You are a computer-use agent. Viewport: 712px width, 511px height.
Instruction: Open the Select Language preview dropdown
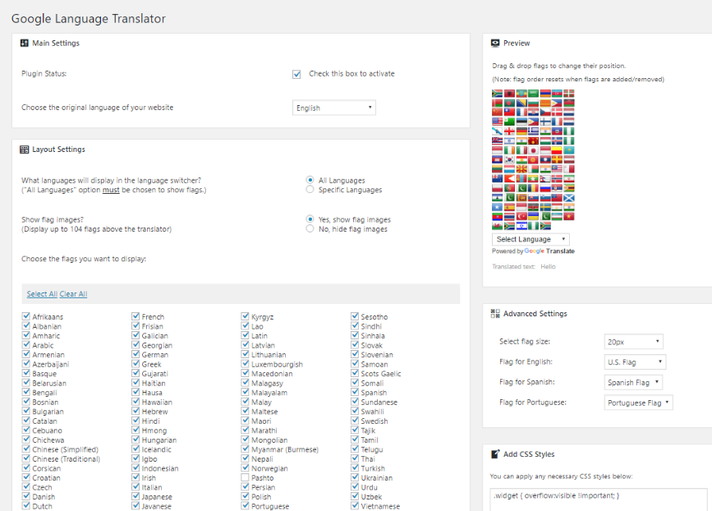531,239
